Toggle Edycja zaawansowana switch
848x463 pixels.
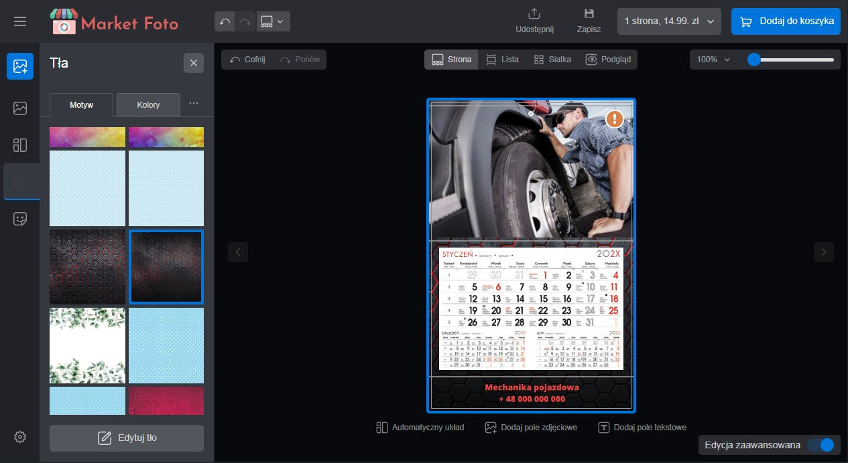[821, 445]
